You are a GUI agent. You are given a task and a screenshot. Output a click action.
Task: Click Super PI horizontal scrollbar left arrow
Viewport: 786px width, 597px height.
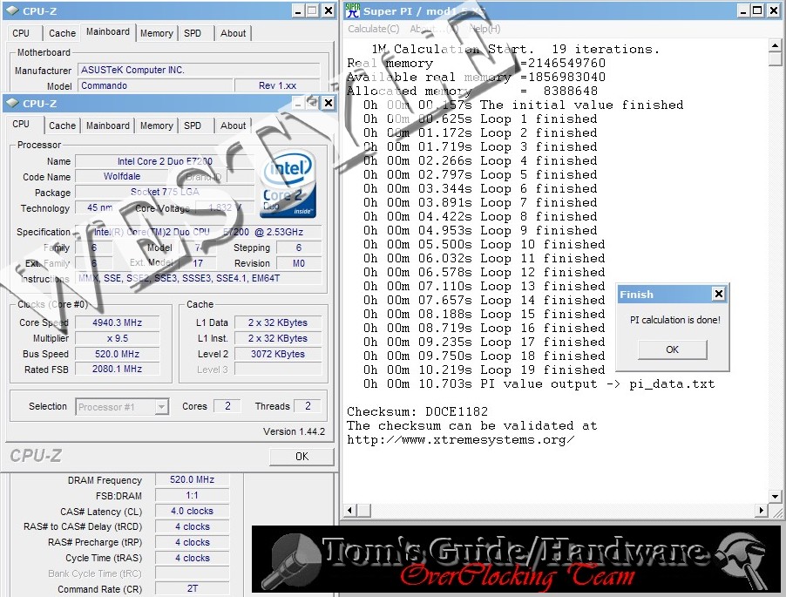tap(350, 510)
